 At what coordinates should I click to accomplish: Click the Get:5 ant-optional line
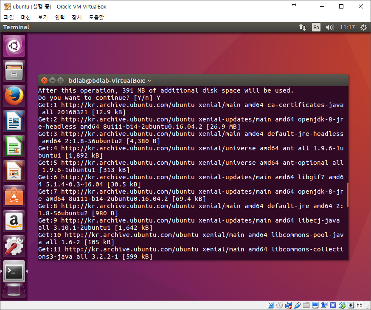click(191, 166)
